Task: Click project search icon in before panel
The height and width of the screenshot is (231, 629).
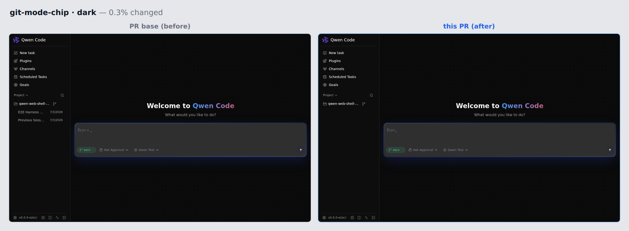Action: pyautogui.click(x=62, y=95)
